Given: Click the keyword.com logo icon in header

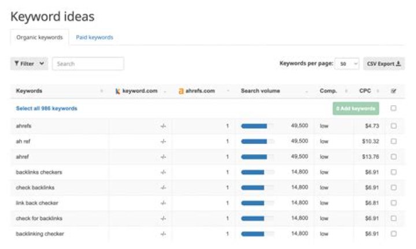Looking at the screenshot, I should coord(118,91).
